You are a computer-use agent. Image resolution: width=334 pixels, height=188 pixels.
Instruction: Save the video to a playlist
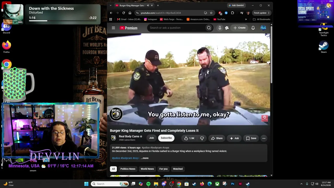(x=251, y=138)
